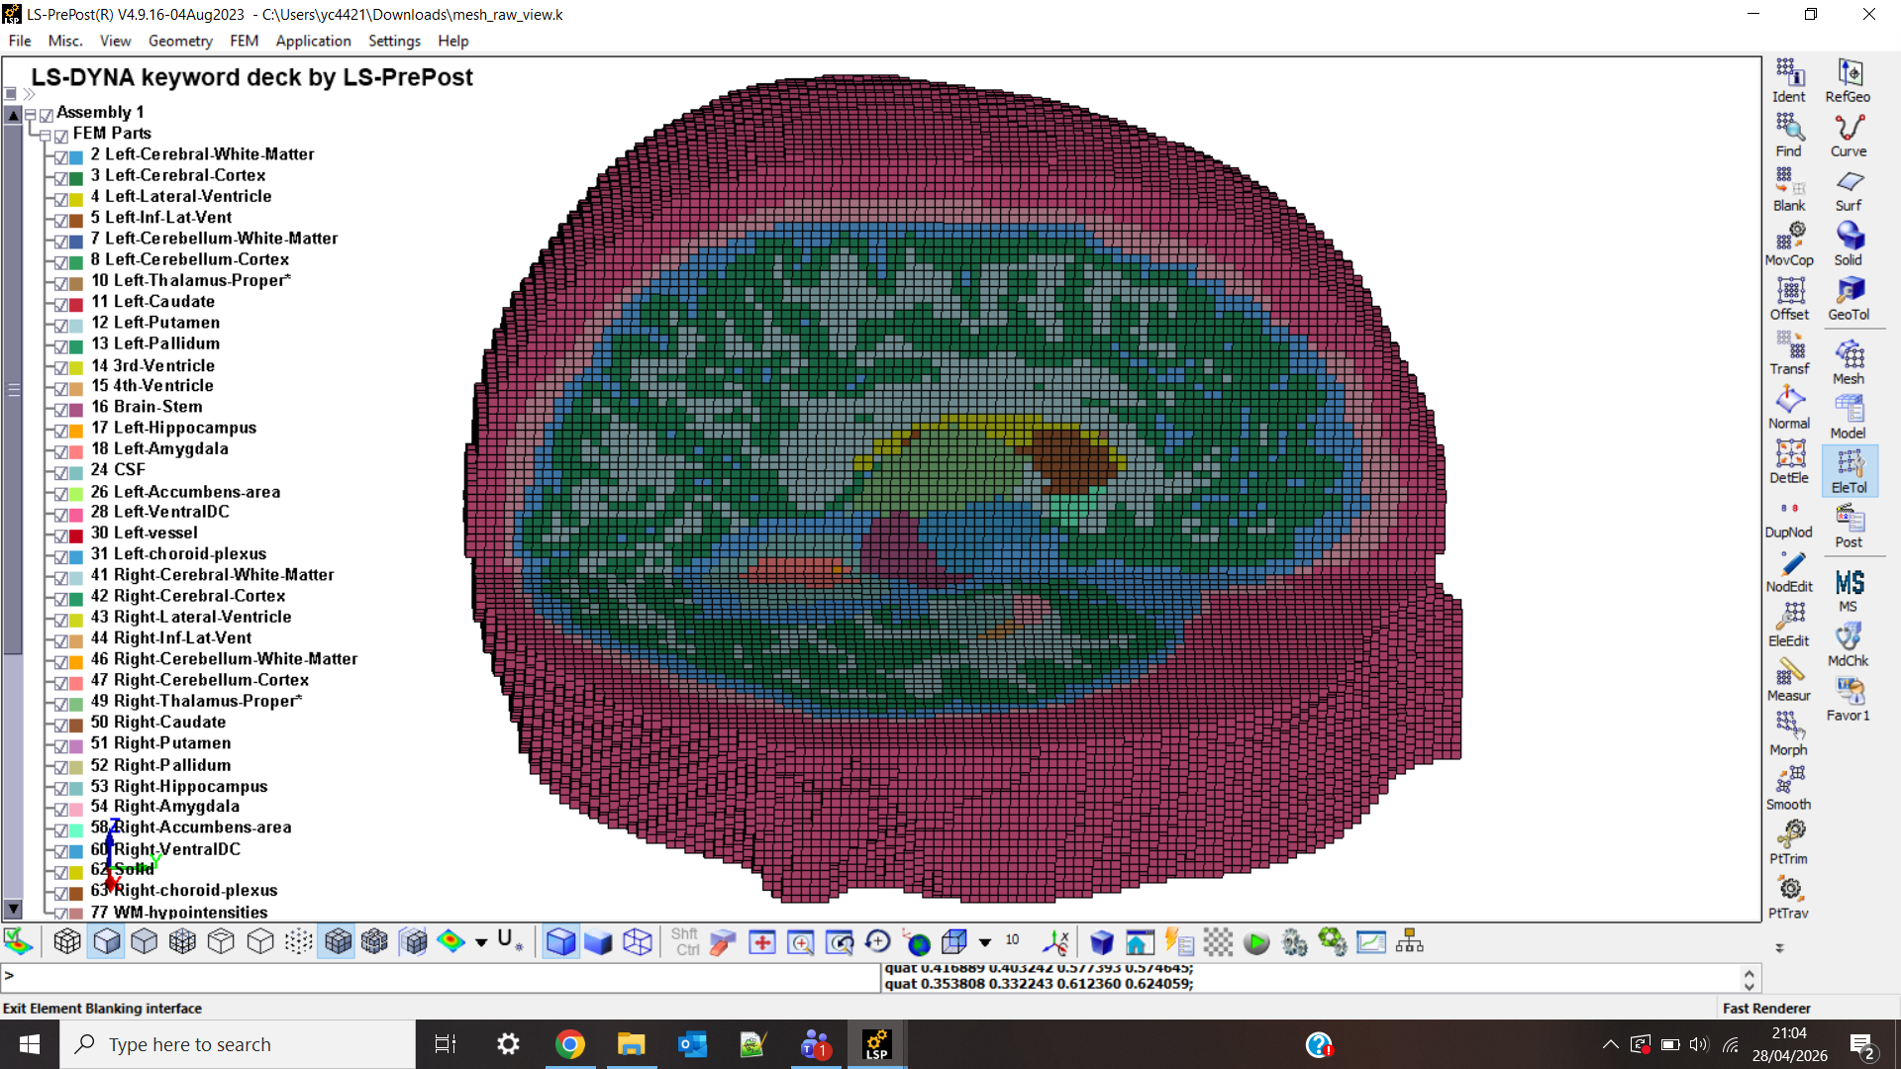
Task: Uncheck part 2 Left-Cerebral-White-Matter
Action: pyautogui.click(x=60, y=157)
